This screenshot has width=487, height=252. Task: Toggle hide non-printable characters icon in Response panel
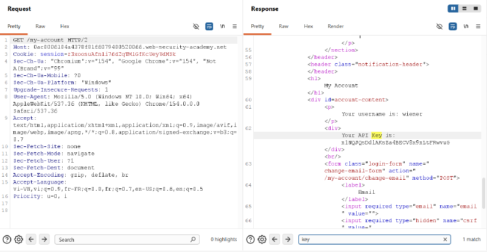(x=440, y=26)
